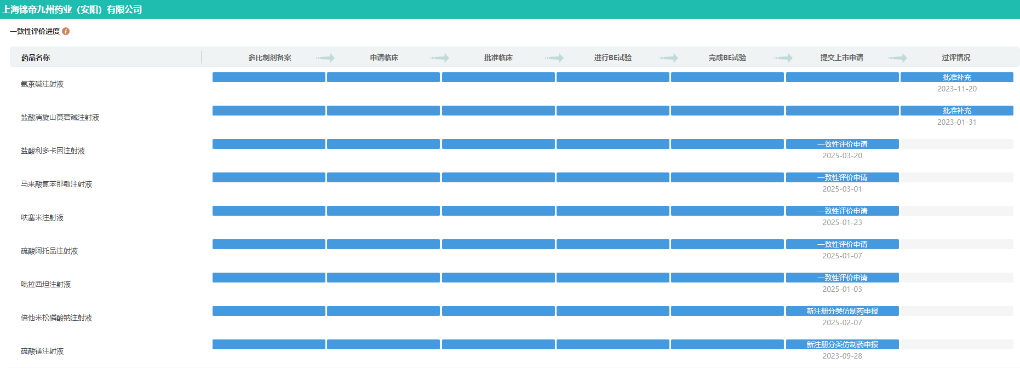Click the empty 过评情况 bar for 吡拉西坦注射液
The image size is (1020, 369).
click(x=956, y=278)
